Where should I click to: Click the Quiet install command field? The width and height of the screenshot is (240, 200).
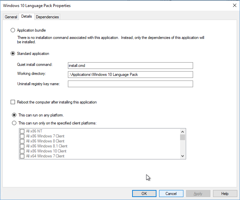(x=130, y=66)
